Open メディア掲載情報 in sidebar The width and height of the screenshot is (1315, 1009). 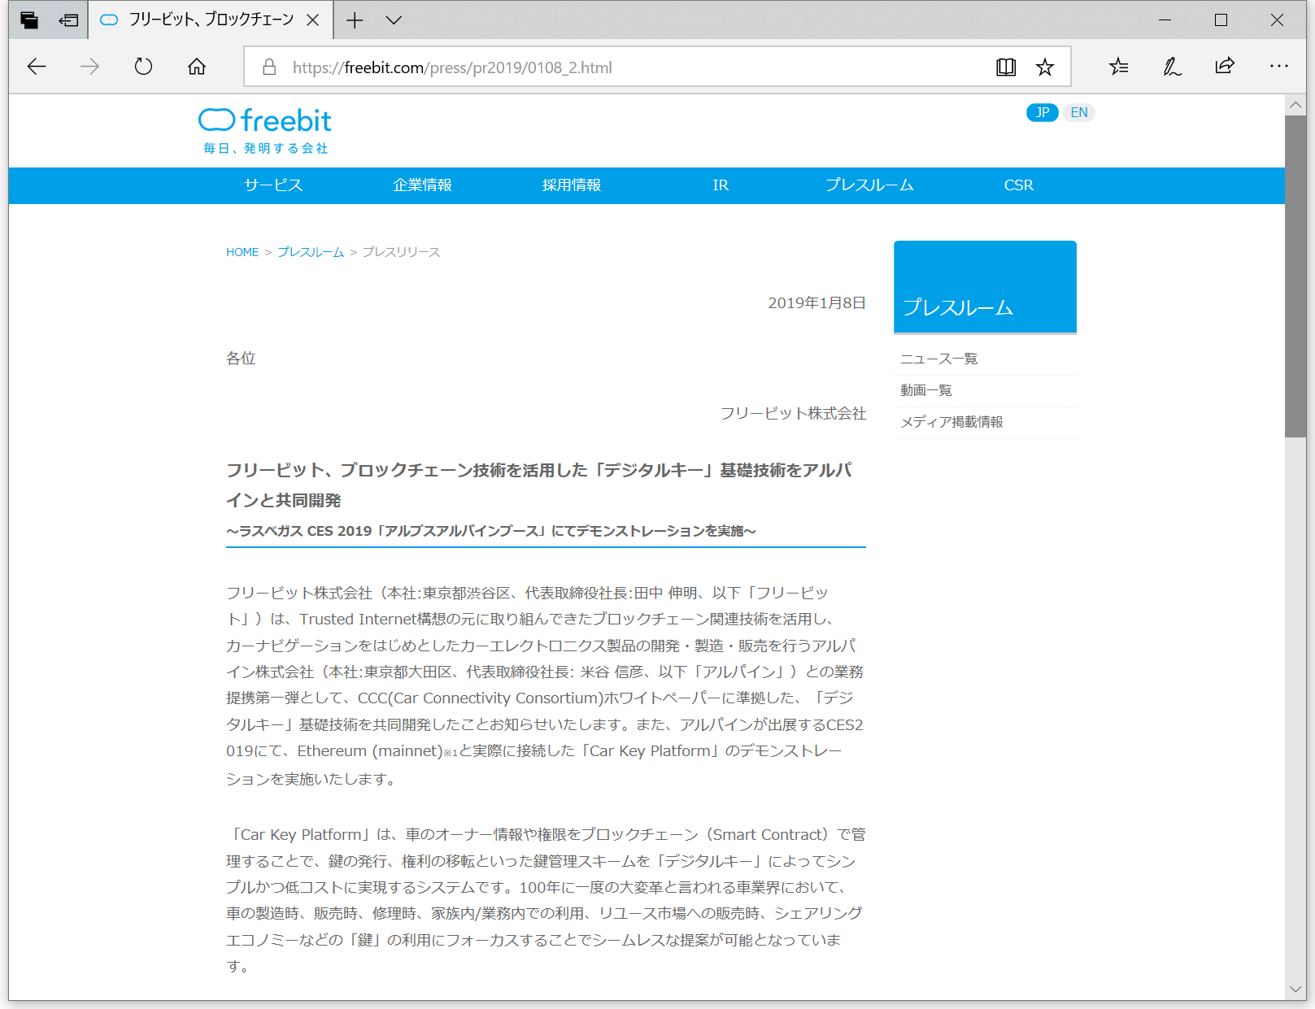[951, 422]
